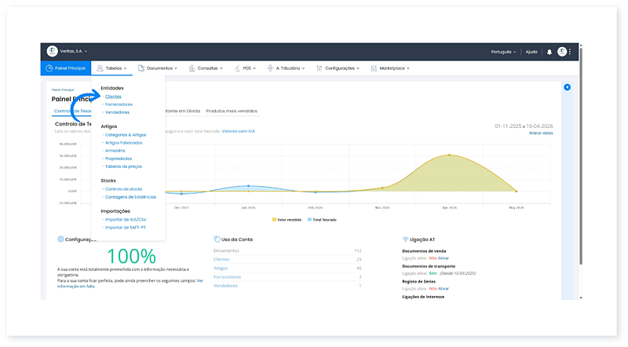The height and width of the screenshot is (347, 628).
Task: Click the page vertical scrollbar
Action: 580,155
